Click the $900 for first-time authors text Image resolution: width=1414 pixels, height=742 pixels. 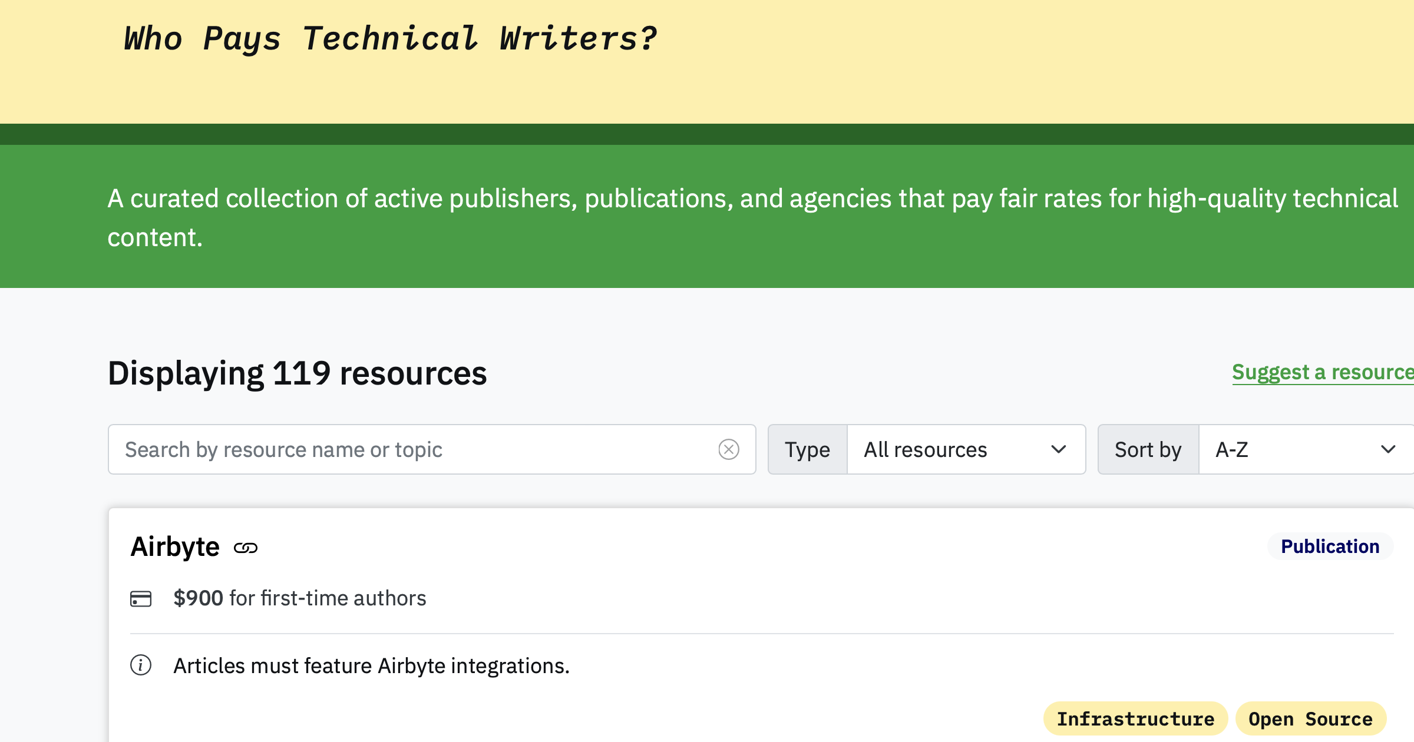[x=299, y=598]
